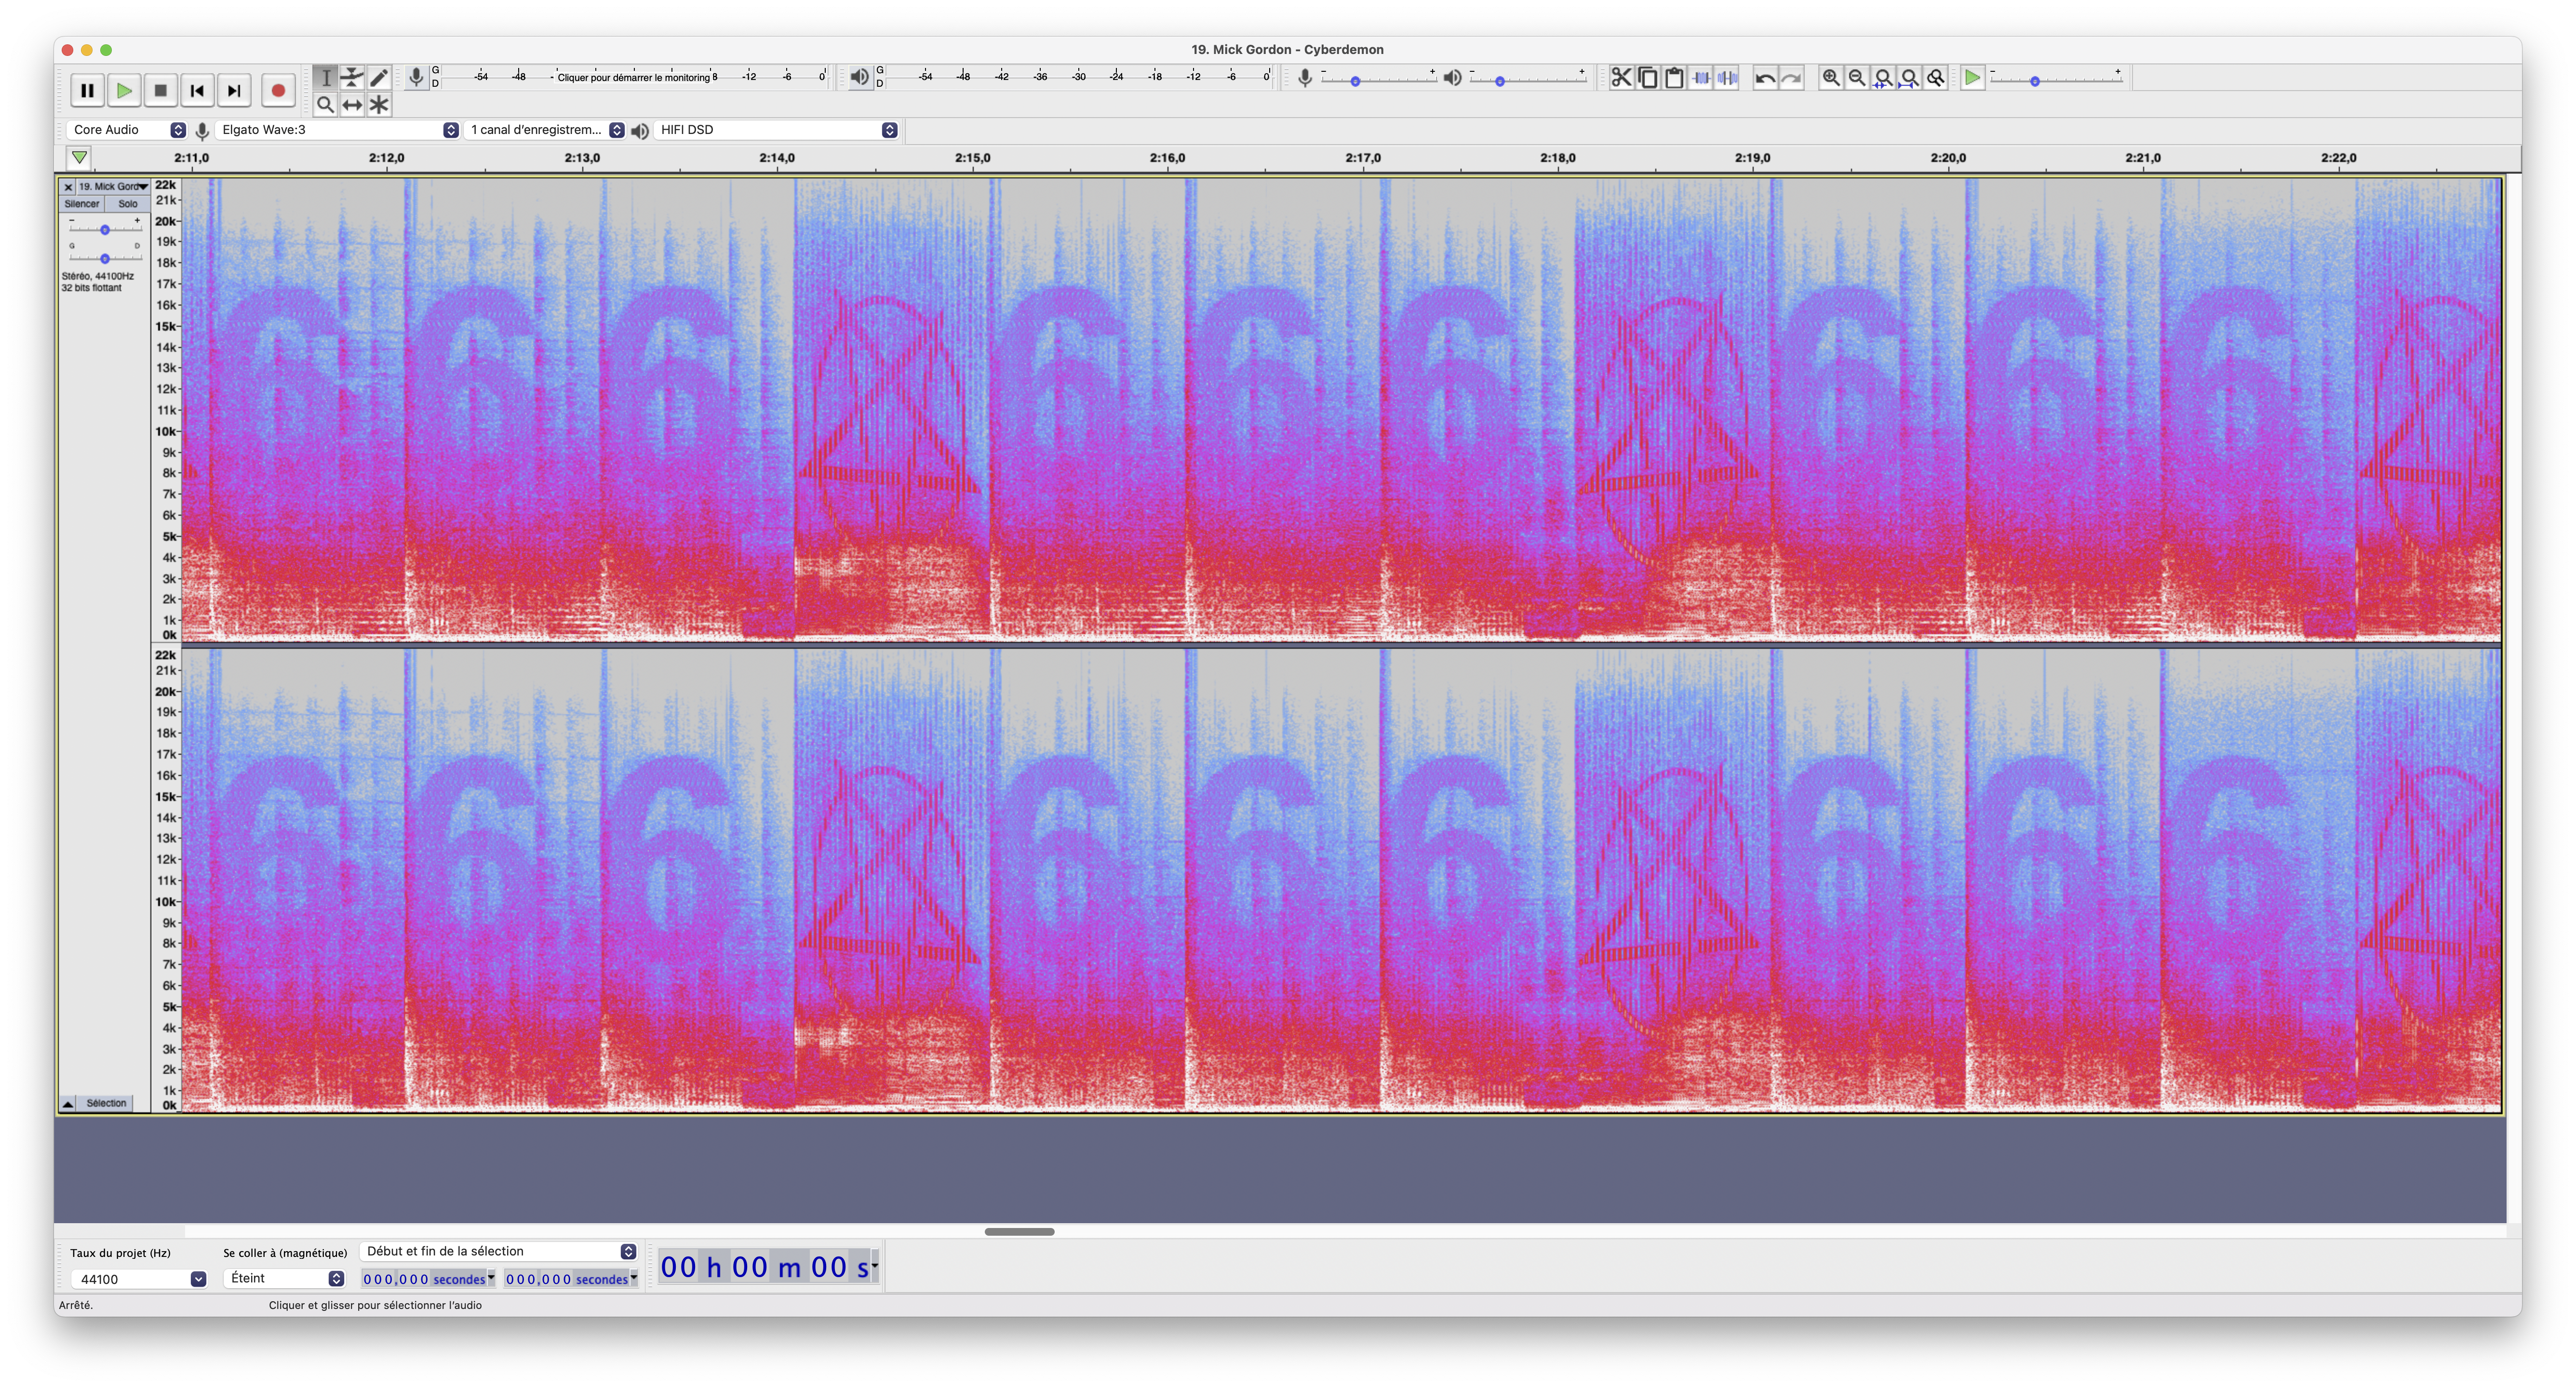Adjust the track pan G/D slider
2576x1388 pixels.
(x=104, y=258)
